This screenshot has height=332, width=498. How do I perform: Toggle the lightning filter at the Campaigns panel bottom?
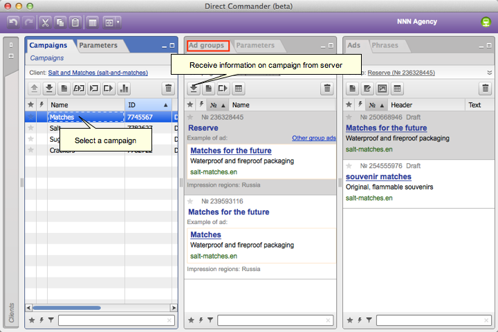[41, 320]
